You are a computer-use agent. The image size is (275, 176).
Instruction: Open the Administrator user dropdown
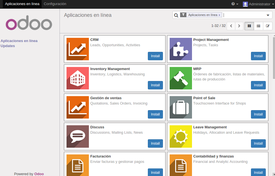(x=258, y=4)
